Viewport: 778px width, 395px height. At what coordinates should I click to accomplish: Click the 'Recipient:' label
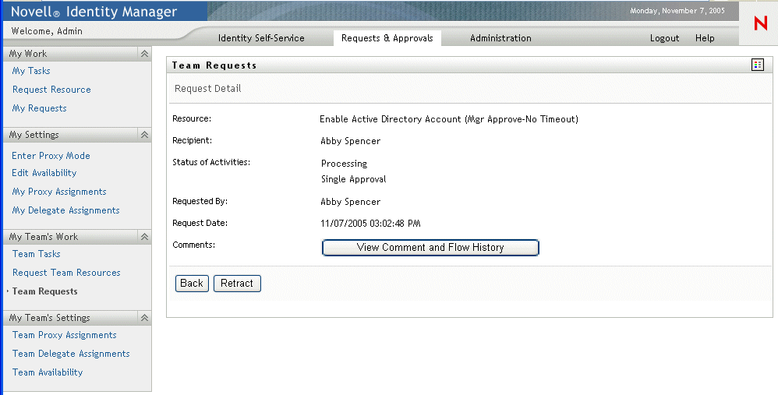coord(192,140)
